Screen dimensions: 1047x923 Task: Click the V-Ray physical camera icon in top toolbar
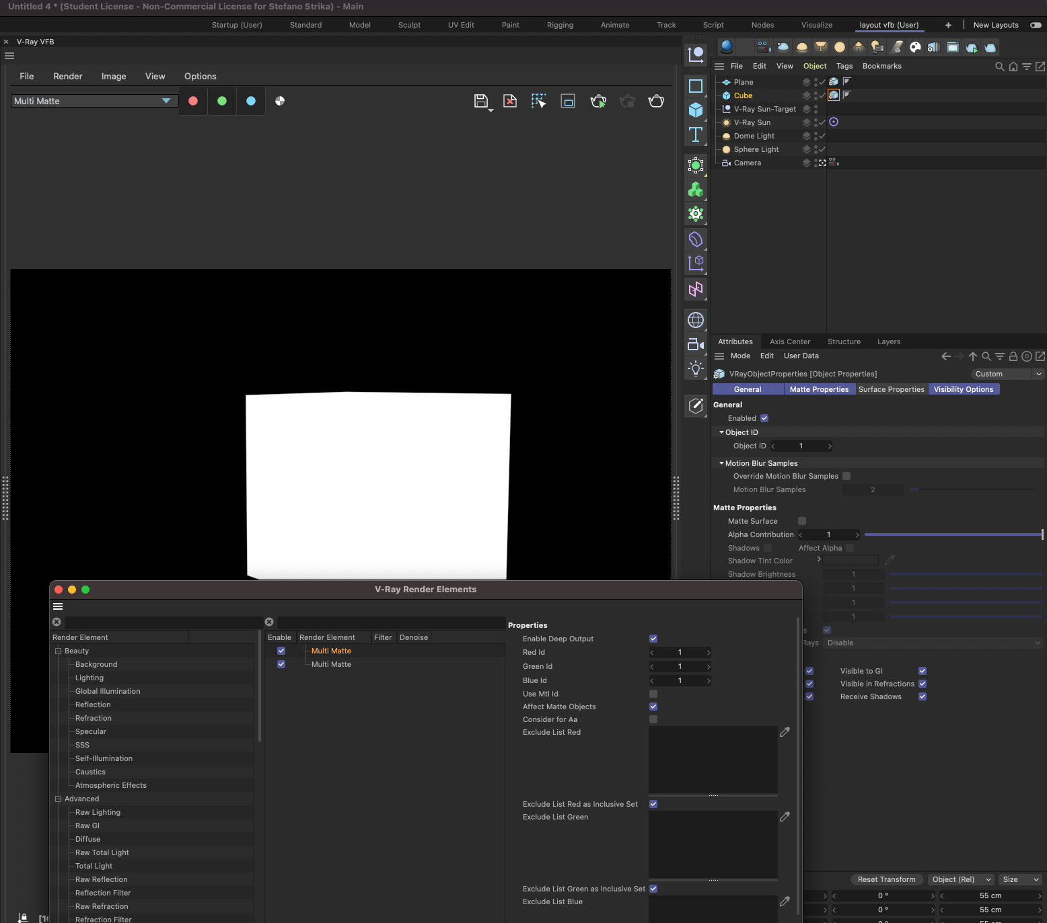763,46
